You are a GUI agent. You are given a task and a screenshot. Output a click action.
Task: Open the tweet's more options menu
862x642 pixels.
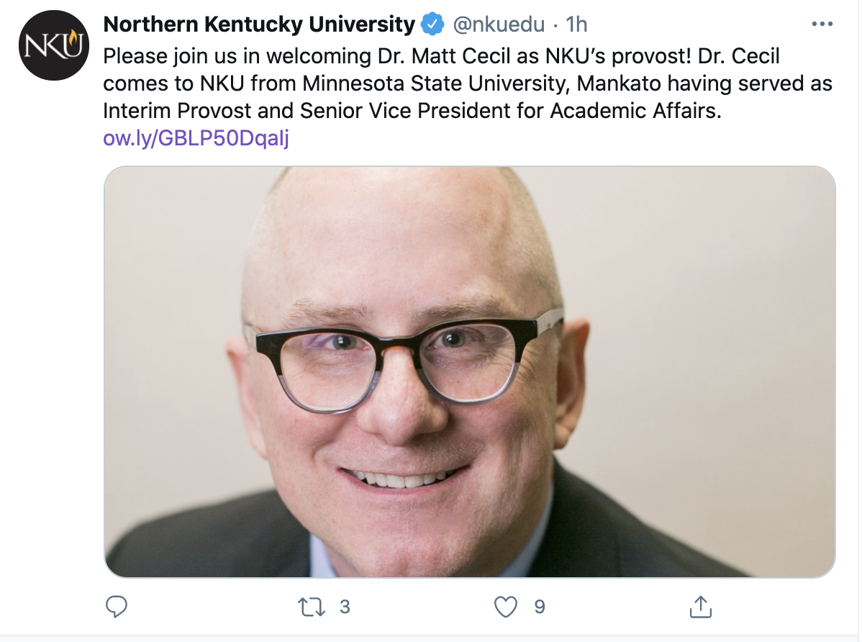(822, 24)
